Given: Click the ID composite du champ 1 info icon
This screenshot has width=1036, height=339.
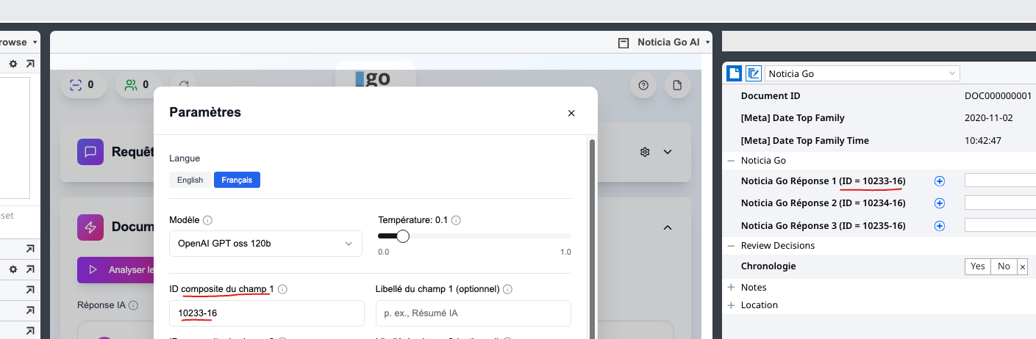Looking at the screenshot, I should (282, 289).
